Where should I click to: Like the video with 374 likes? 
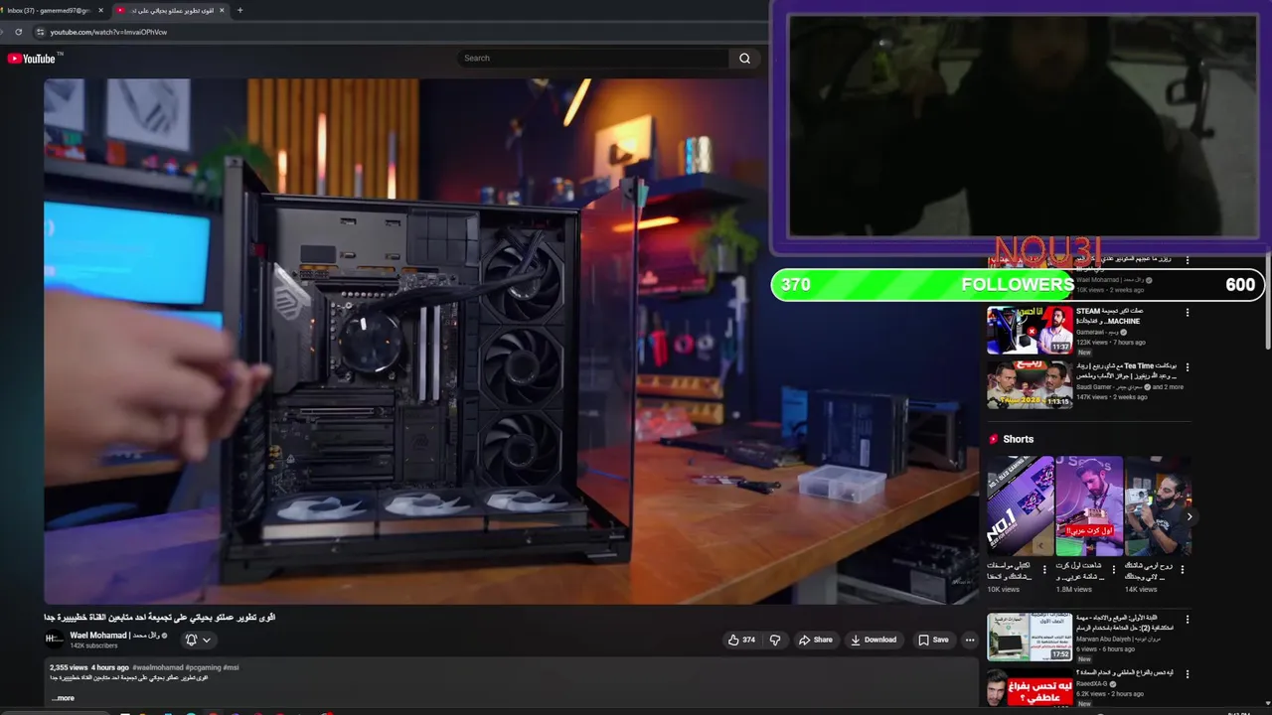click(x=742, y=640)
